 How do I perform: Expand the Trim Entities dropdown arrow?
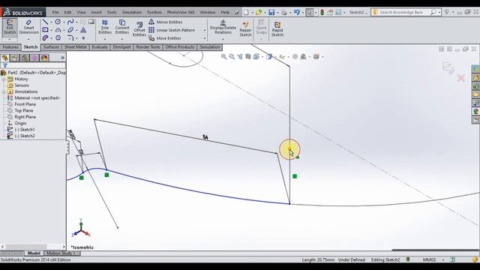(105, 39)
